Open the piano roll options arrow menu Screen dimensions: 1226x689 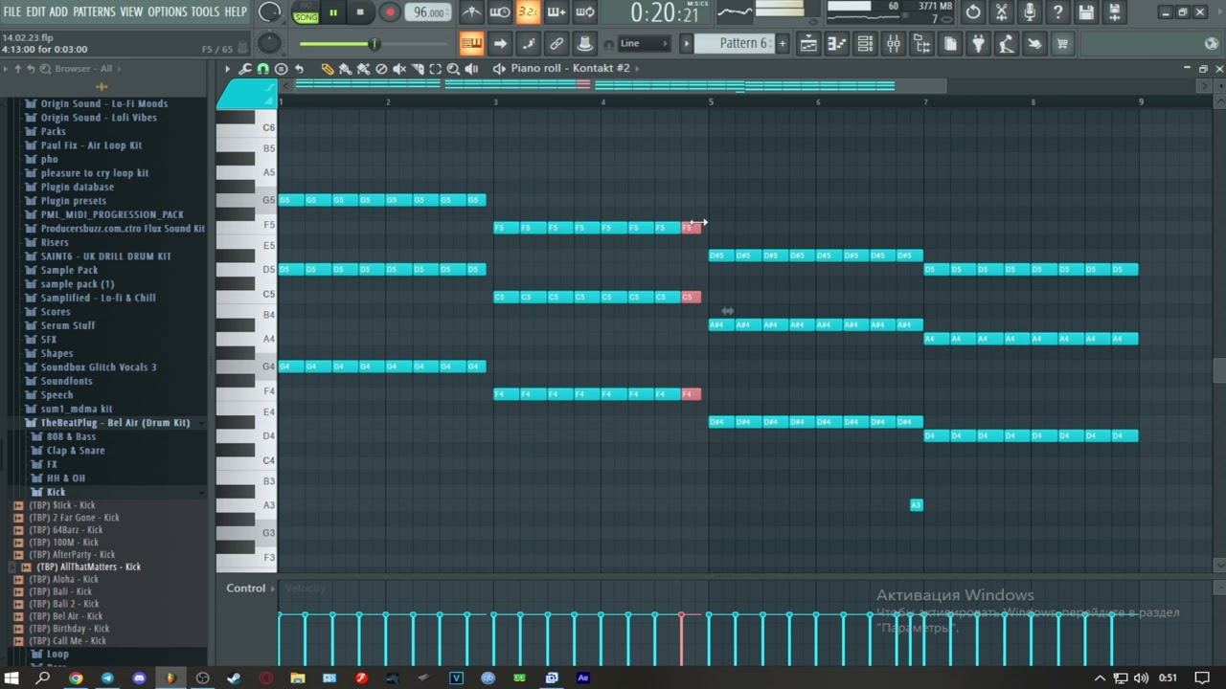coord(227,69)
